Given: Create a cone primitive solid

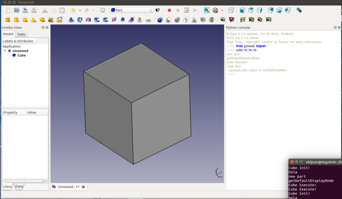Looking at the screenshot, I should (33, 20).
